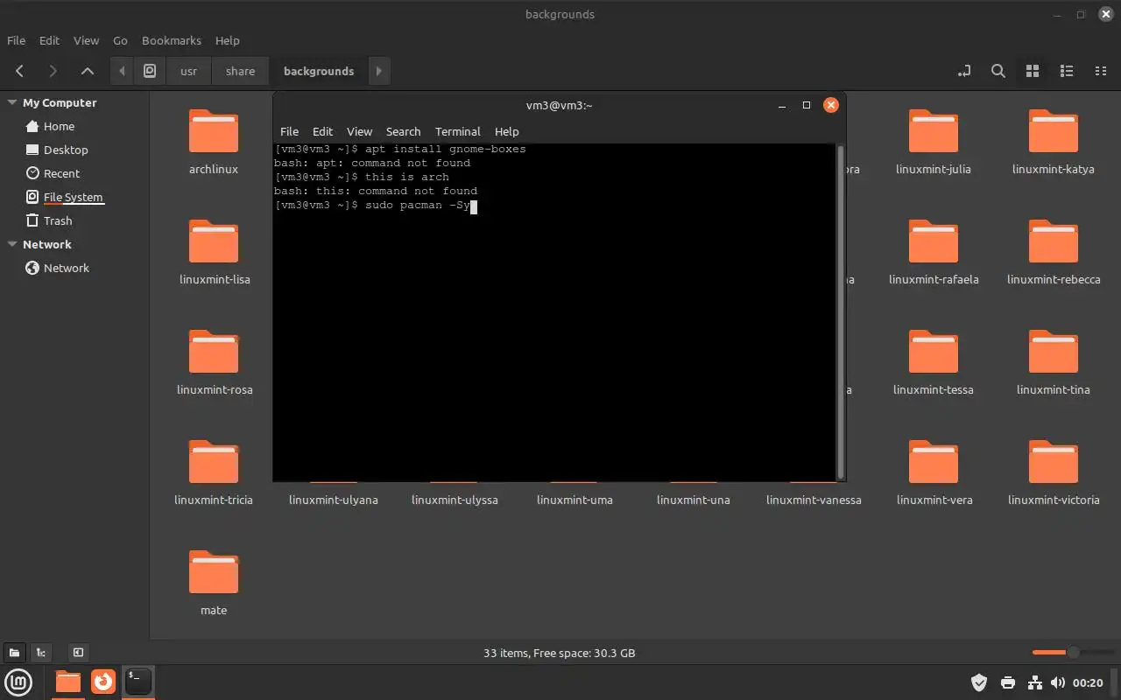The width and height of the screenshot is (1121, 700).
Task: Launch the Firefox taskbar icon
Action: [x=103, y=682]
